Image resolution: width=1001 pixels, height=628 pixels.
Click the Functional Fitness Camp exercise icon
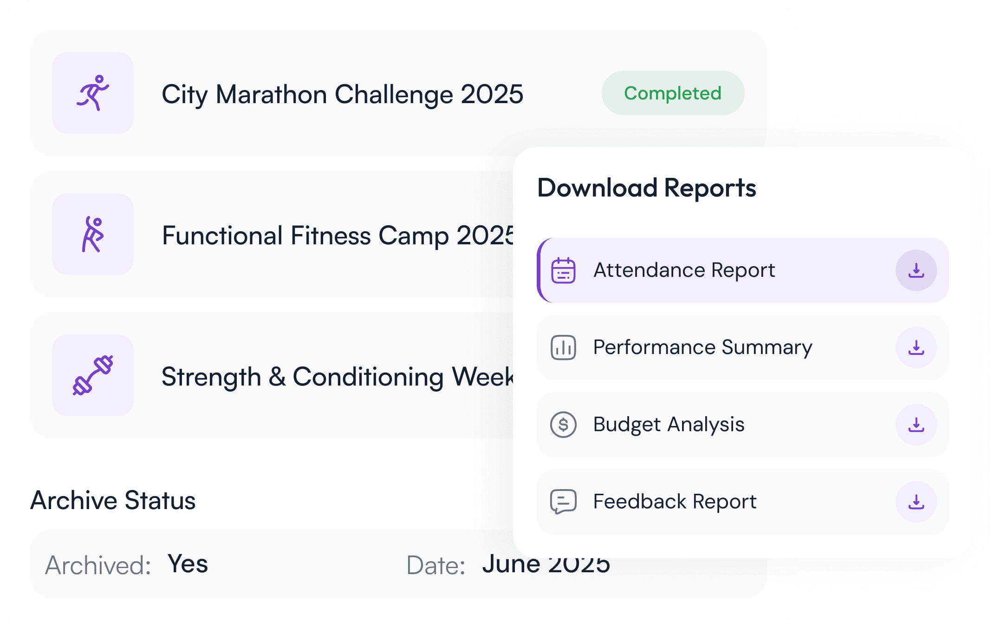93,234
